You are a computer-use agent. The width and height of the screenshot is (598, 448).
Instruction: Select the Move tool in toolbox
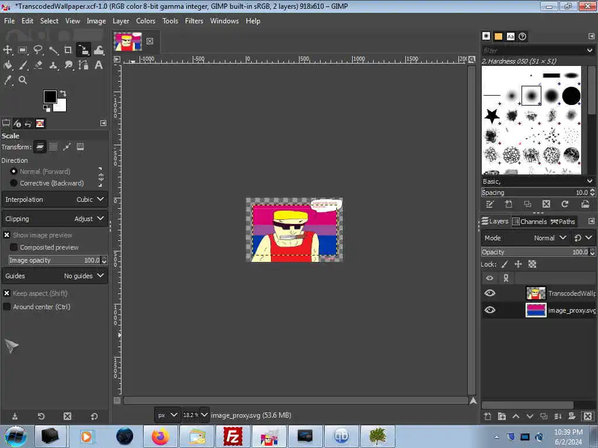[8, 50]
